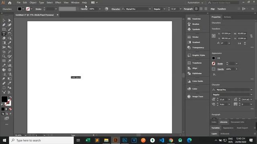Toggle align right paragraph in control bar

pos(206,9)
